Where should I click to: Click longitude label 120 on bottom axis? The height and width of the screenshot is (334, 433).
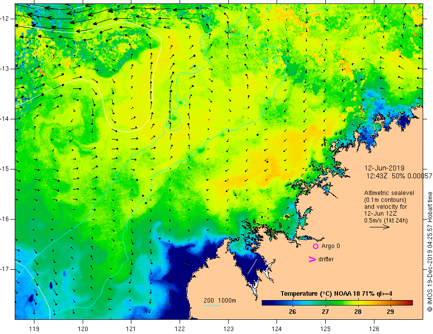83,329
